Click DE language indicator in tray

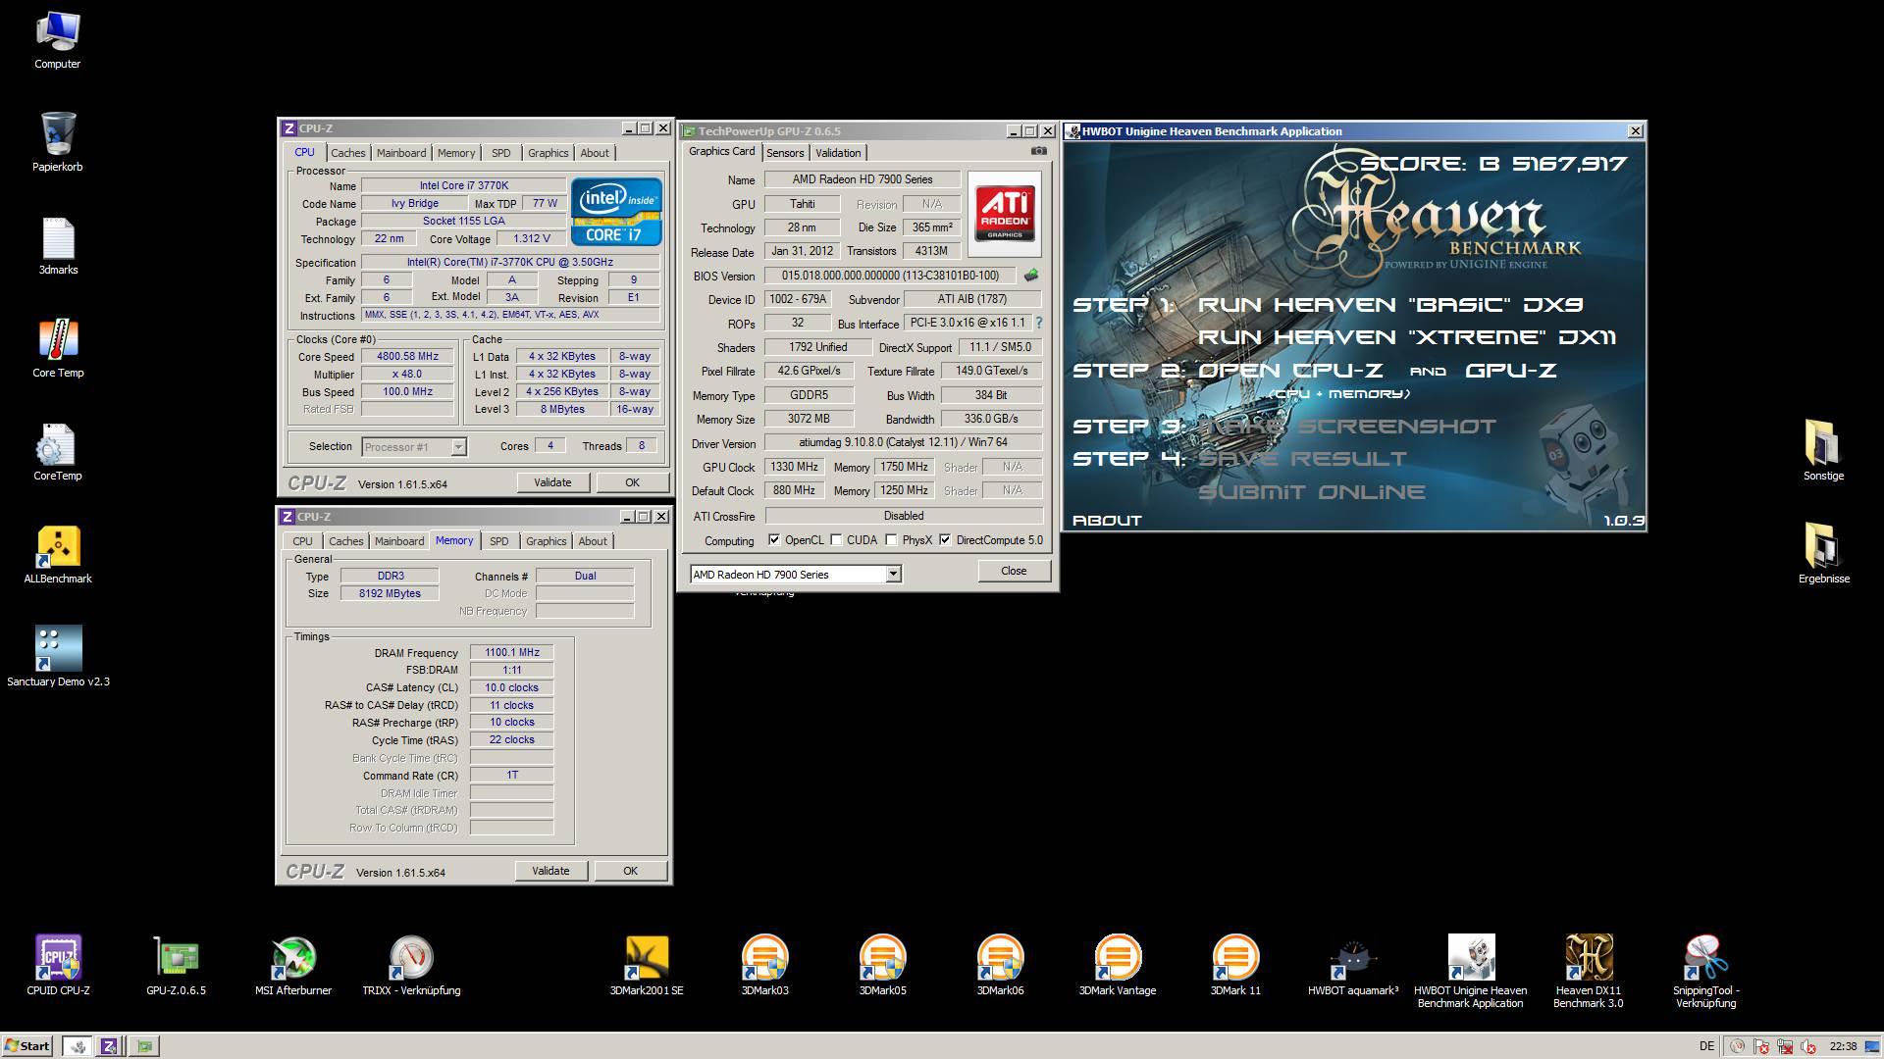click(1706, 1046)
